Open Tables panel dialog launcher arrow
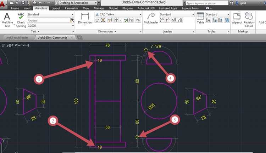Screen dimensions: 266x153 coord(228,32)
